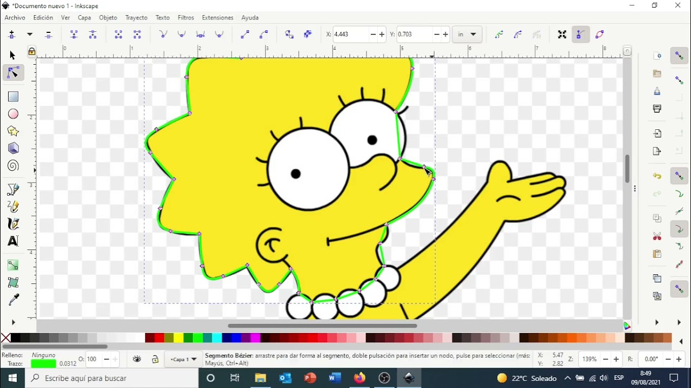Image resolution: width=691 pixels, height=388 pixels.
Task: Open PowerPoint from the taskbar
Action: coord(310,378)
